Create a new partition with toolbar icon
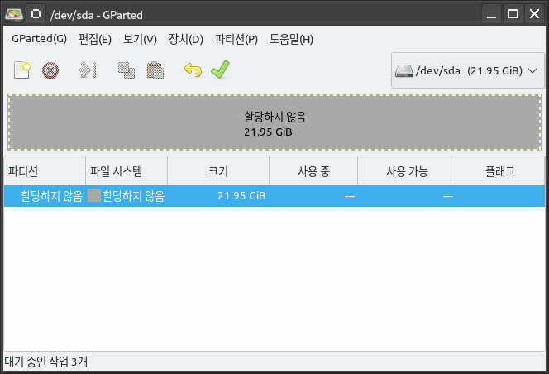The width and height of the screenshot is (549, 374). point(22,70)
